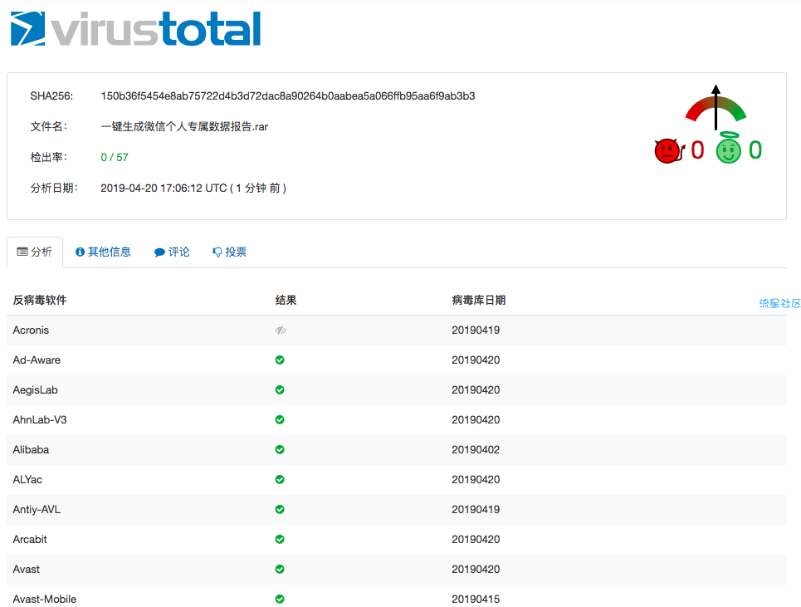
Task: Click the Acronis engine name
Action: [x=31, y=330]
